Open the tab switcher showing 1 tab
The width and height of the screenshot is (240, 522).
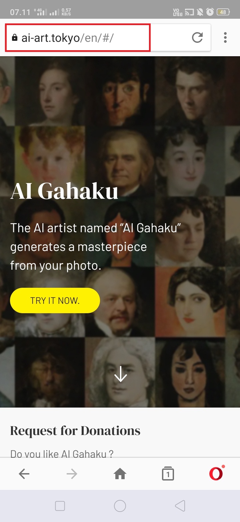pos(168,474)
